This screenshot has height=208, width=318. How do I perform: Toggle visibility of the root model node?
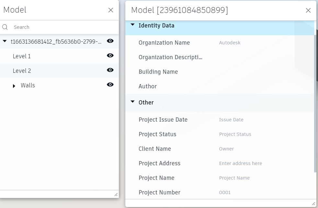click(110, 41)
